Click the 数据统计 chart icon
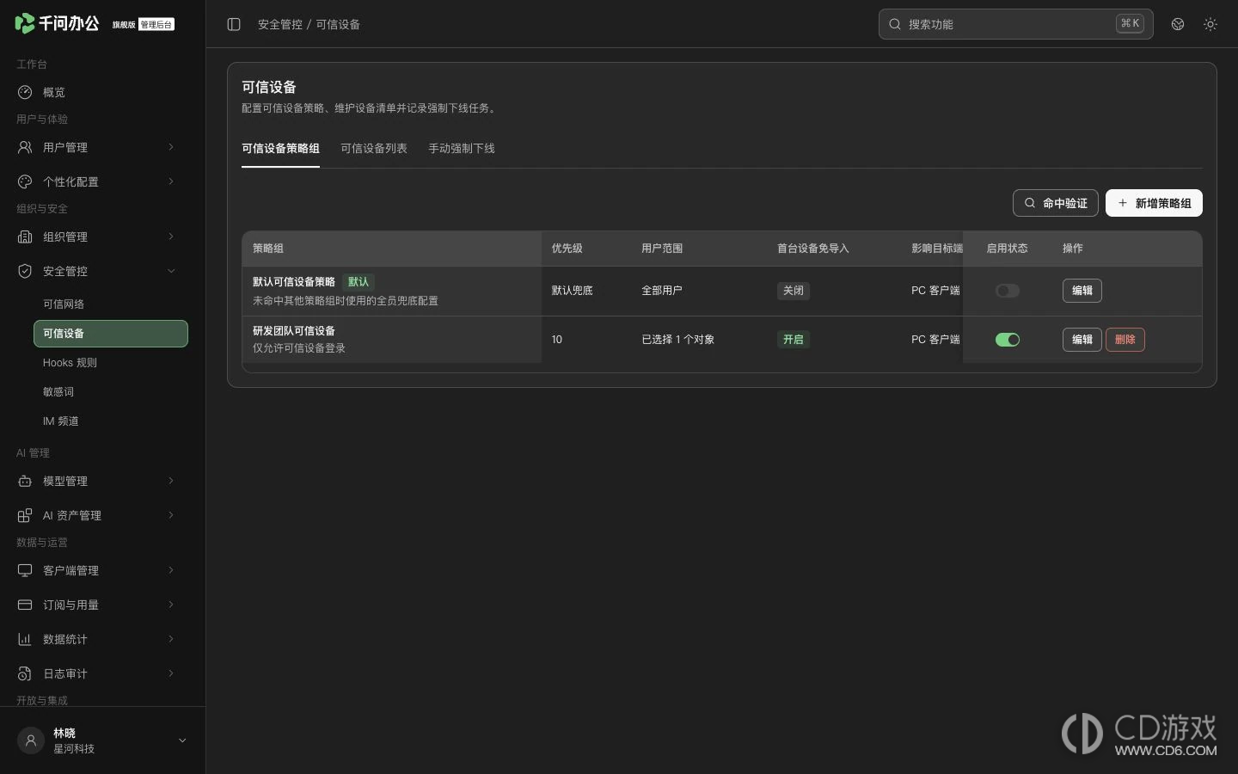 25,639
